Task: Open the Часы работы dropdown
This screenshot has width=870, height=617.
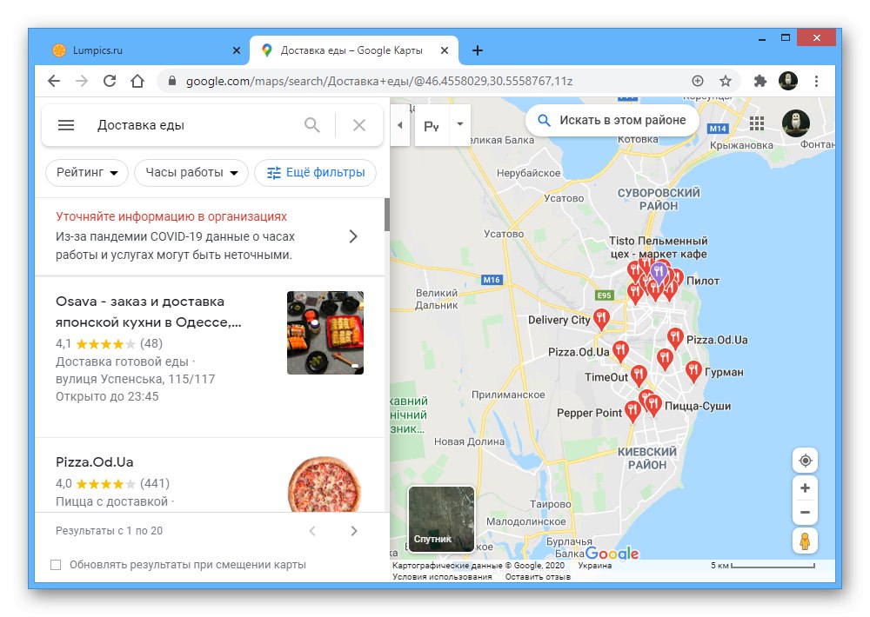Action: (191, 172)
